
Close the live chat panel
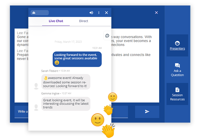(106, 13)
